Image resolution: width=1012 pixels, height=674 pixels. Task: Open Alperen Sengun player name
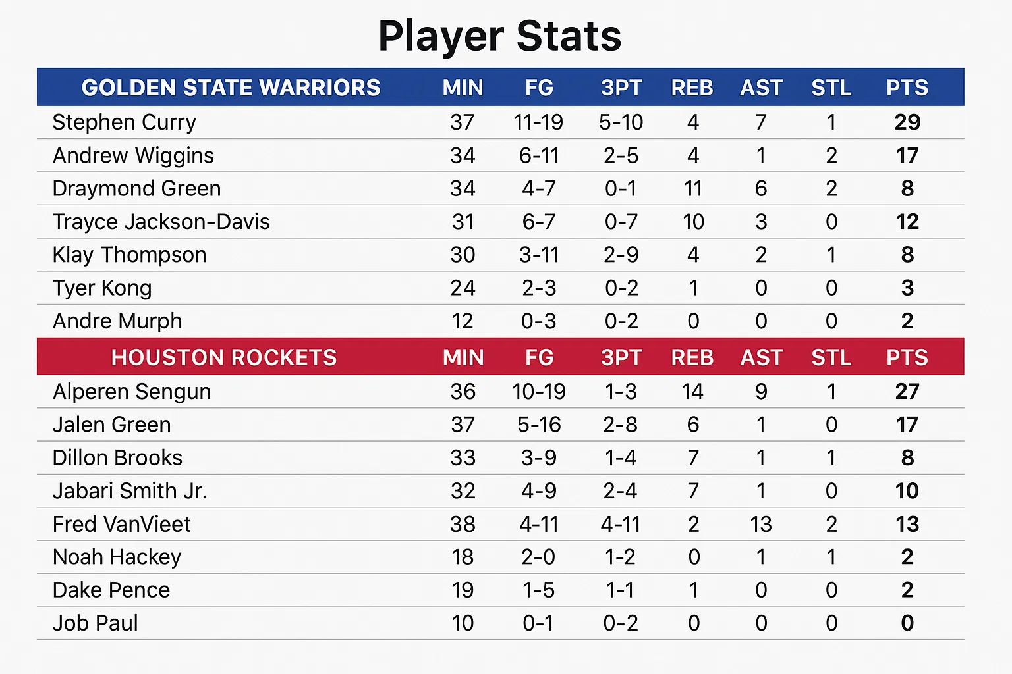[132, 392]
